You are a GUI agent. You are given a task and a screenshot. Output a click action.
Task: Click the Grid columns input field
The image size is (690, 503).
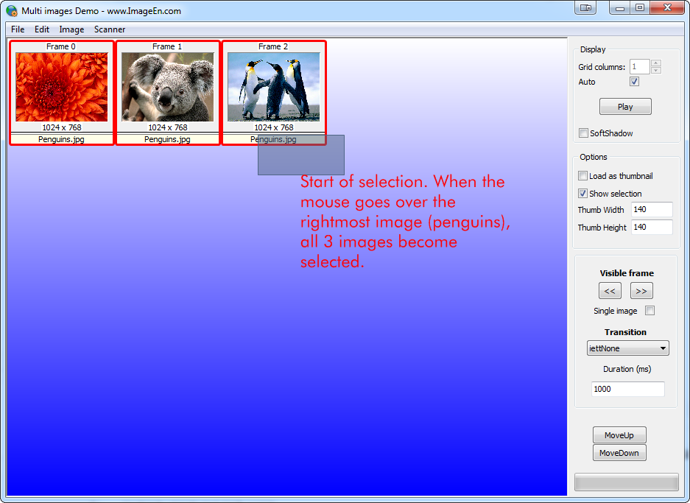(x=639, y=67)
